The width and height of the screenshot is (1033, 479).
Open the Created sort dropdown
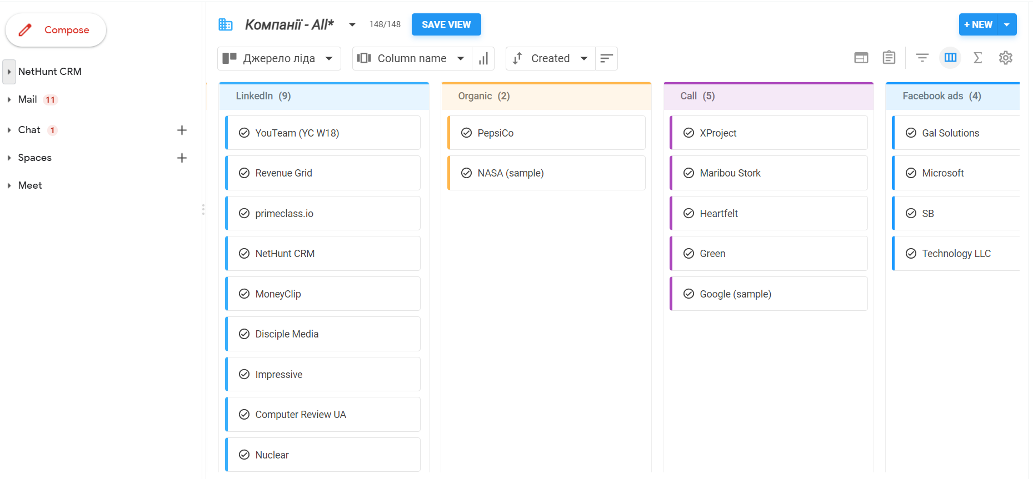pyautogui.click(x=550, y=58)
